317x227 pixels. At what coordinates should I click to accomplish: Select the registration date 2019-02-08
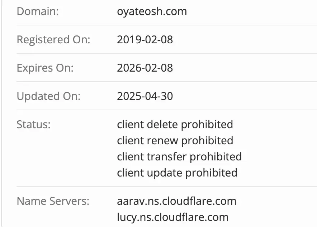145,39
